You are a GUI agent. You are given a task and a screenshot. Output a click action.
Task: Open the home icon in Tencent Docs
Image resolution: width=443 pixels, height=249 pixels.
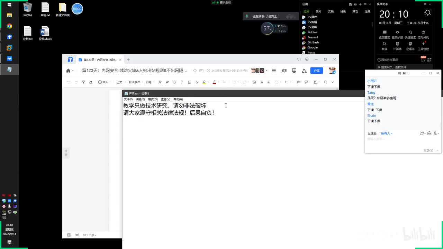tap(69, 71)
